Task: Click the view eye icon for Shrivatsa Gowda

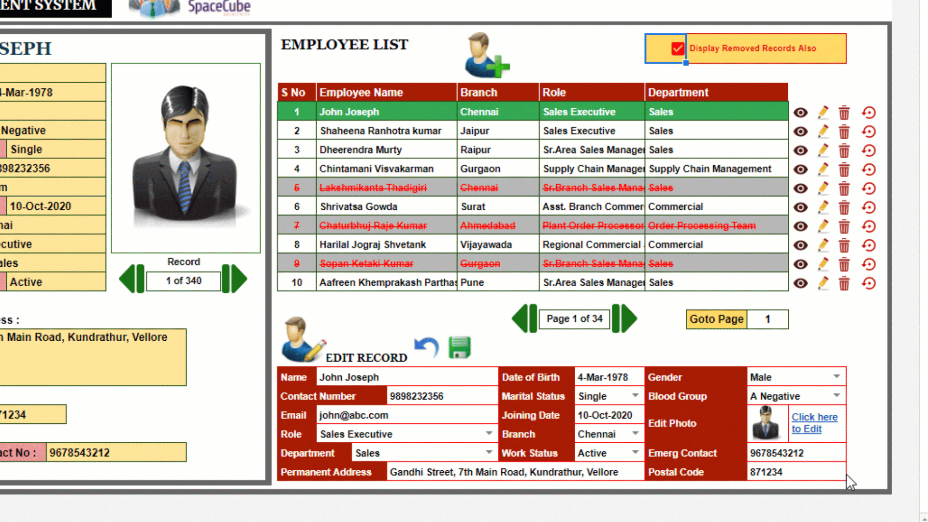Action: pos(800,207)
